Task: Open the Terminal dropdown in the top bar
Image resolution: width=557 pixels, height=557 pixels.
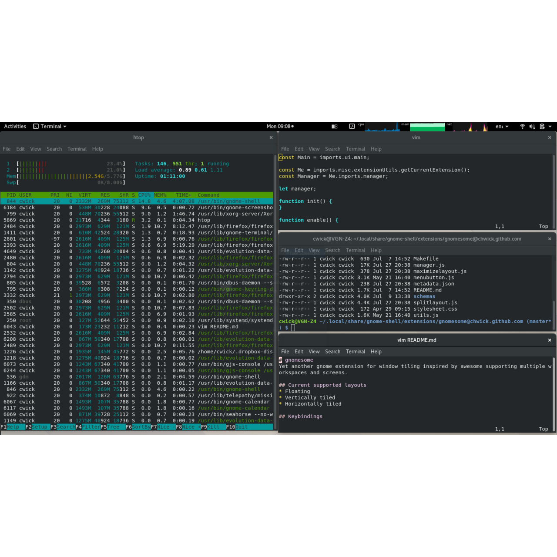Action: 49,126
